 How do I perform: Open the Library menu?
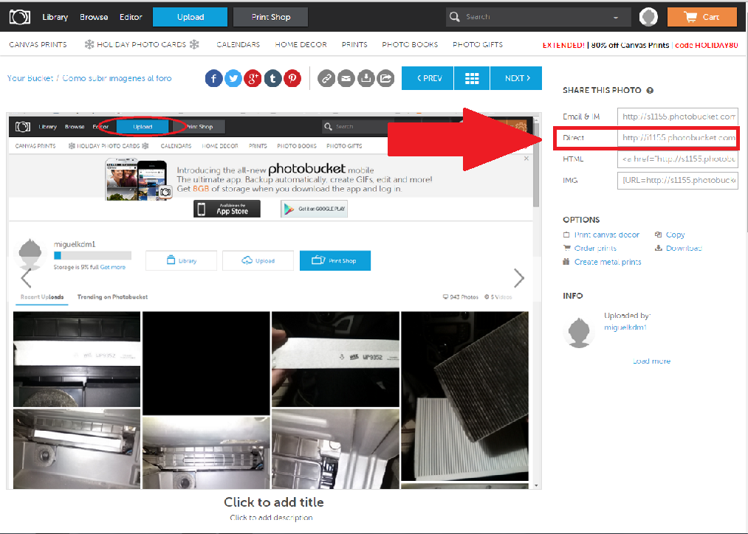point(55,17)
